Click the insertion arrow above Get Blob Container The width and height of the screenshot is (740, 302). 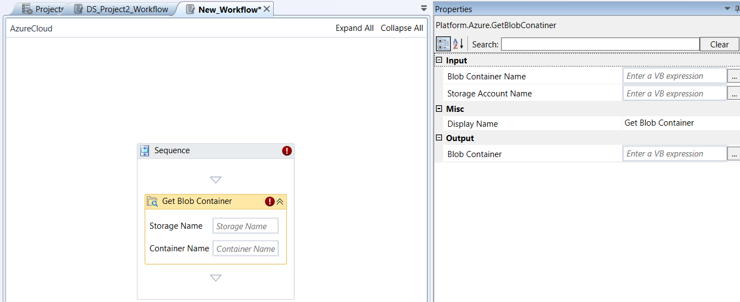click(216, 180)
